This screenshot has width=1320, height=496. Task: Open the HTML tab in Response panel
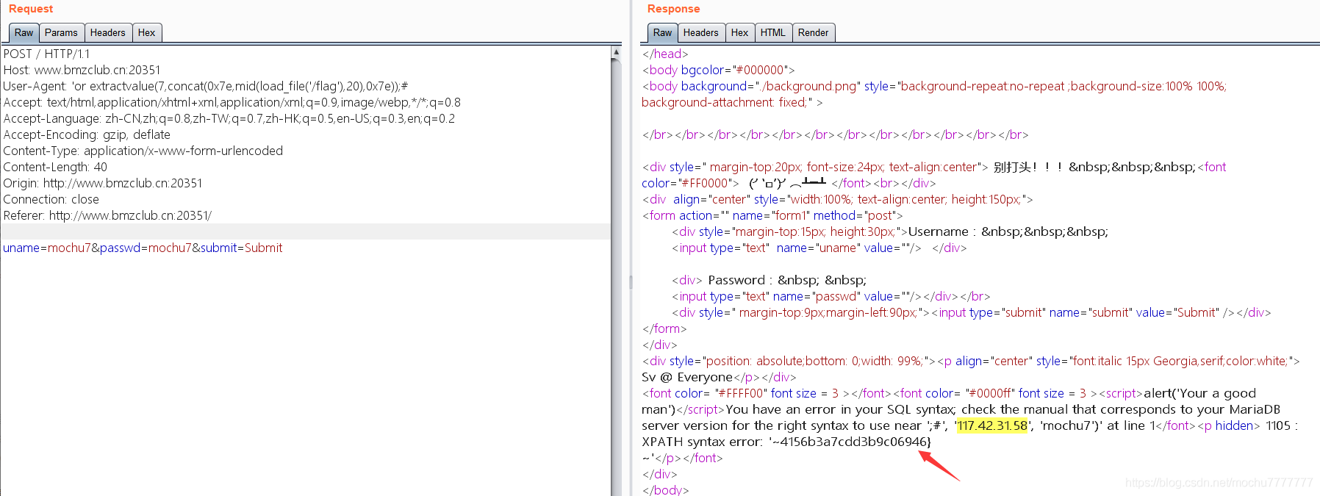click(773, 32)
